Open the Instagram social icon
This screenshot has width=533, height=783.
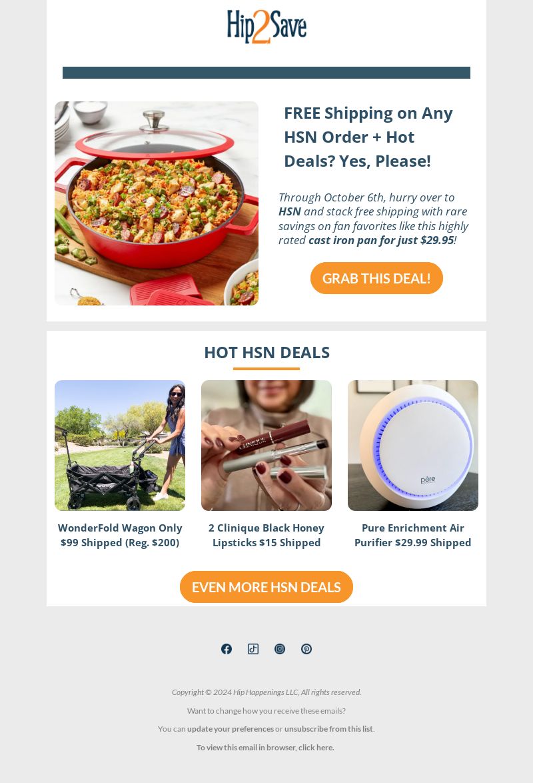[x=280, y=649]
